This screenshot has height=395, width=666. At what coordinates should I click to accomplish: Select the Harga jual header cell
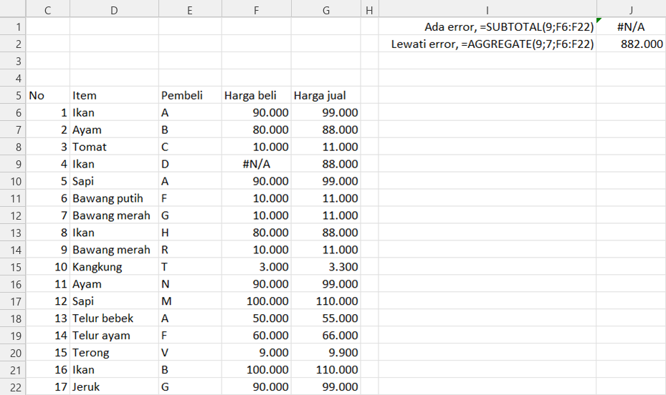(325, 95)
